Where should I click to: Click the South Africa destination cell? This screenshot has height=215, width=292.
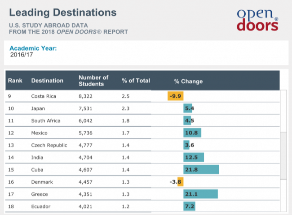[x=46, y=120]
